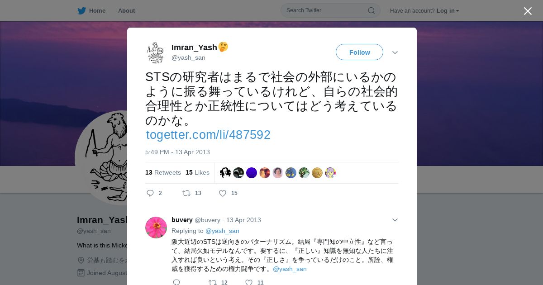
Task: Open the Log in dropdown
Action: (448, 10)
